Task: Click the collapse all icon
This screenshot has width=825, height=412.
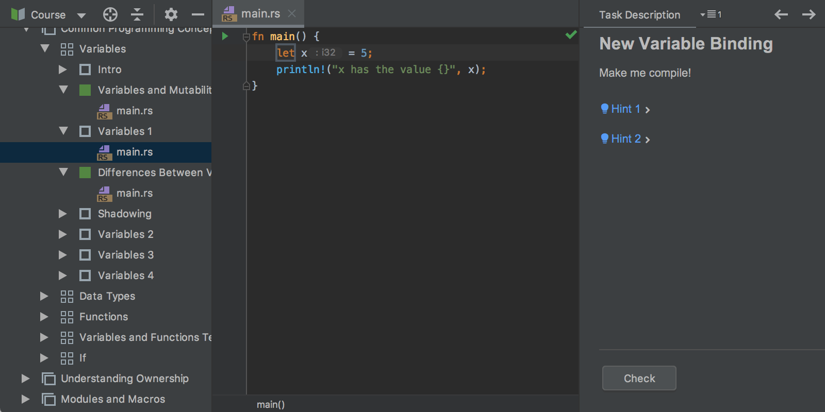Action: click(137, 14)
